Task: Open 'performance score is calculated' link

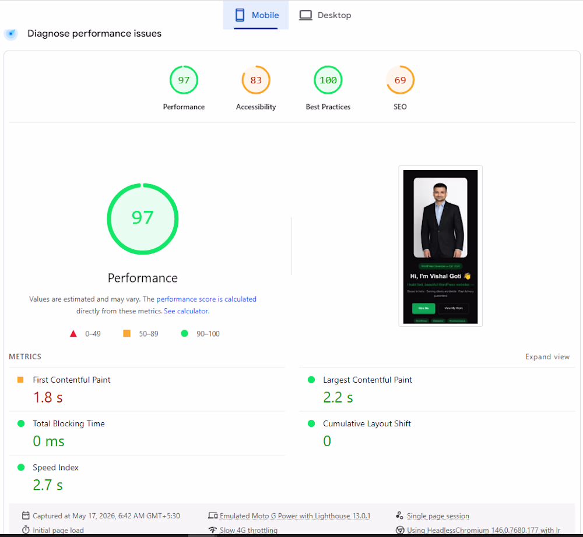Action: click(206, 299)
